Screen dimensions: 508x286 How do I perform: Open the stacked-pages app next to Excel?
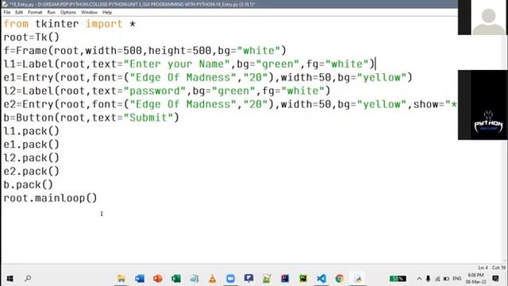(x=194, y=279)
